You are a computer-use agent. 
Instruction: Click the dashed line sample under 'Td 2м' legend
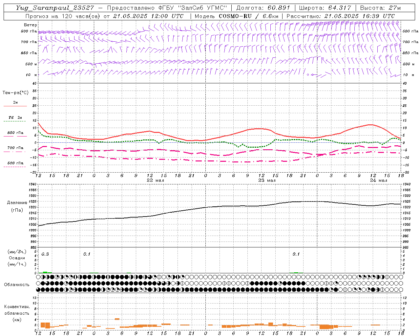click(x=14, y=121)
